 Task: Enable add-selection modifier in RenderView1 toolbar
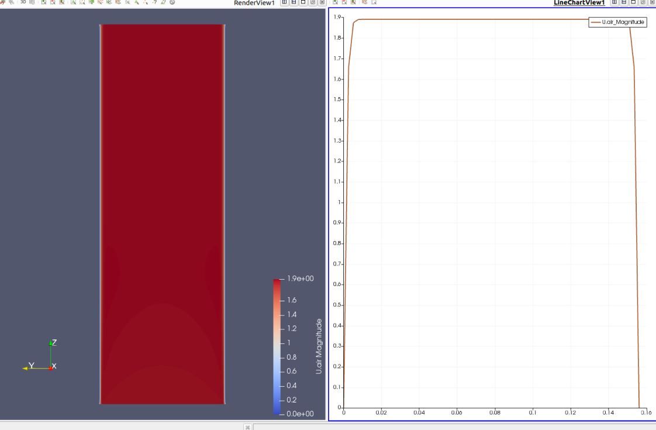43,2
